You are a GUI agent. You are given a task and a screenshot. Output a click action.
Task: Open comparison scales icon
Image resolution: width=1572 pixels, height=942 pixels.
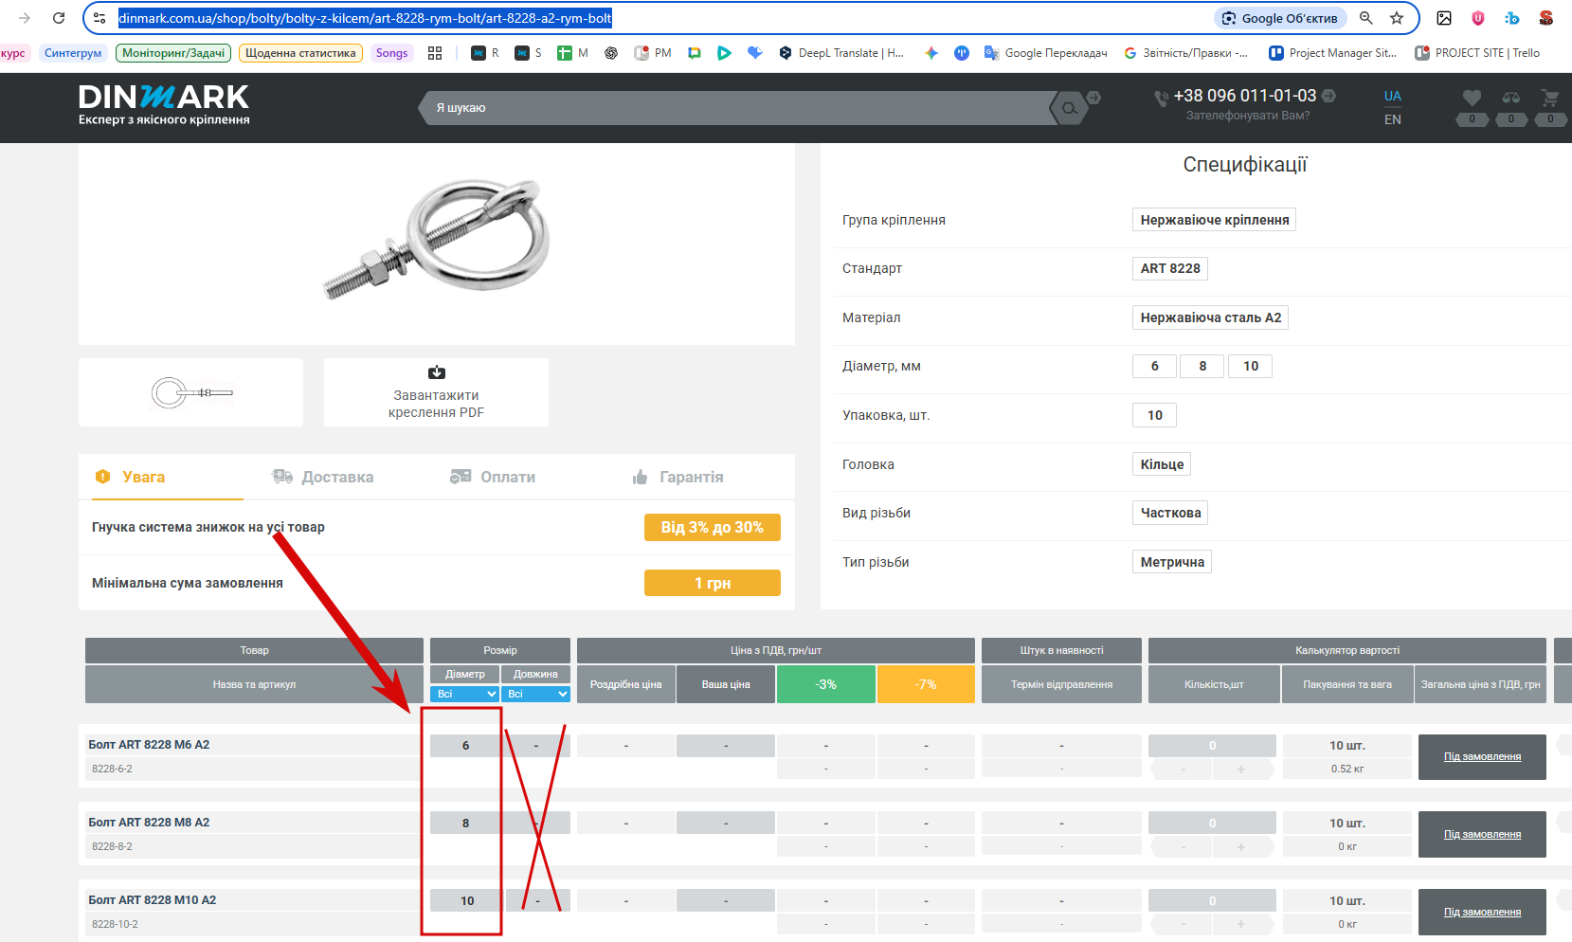tap(1511, 98)
